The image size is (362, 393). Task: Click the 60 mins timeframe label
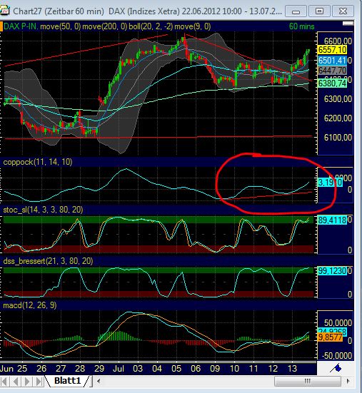click(301, 26)
